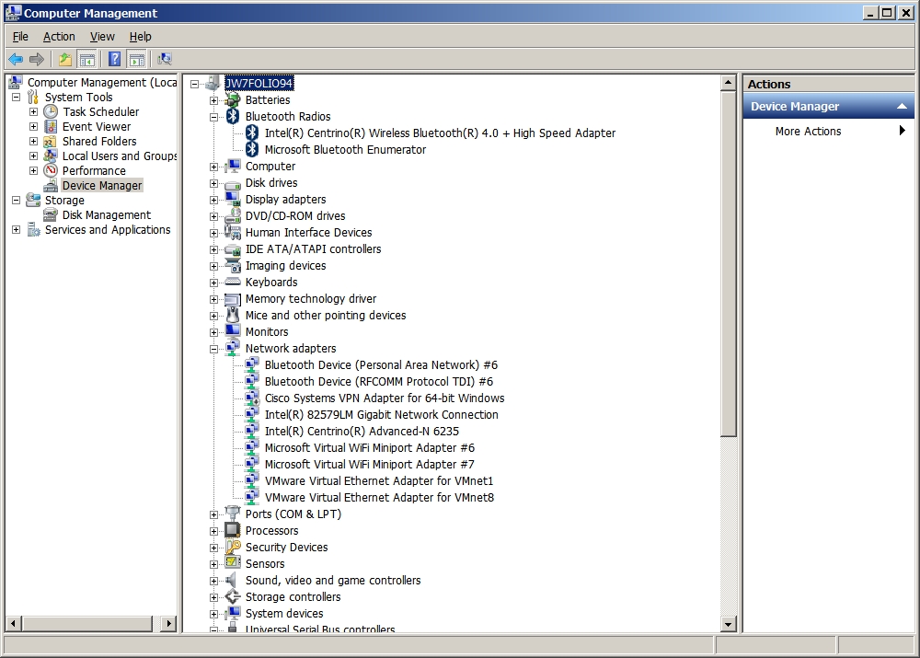Click the Cisco Systems VPN Adapter icon
This screenshot has width=920, height=658.
(252, 398)
